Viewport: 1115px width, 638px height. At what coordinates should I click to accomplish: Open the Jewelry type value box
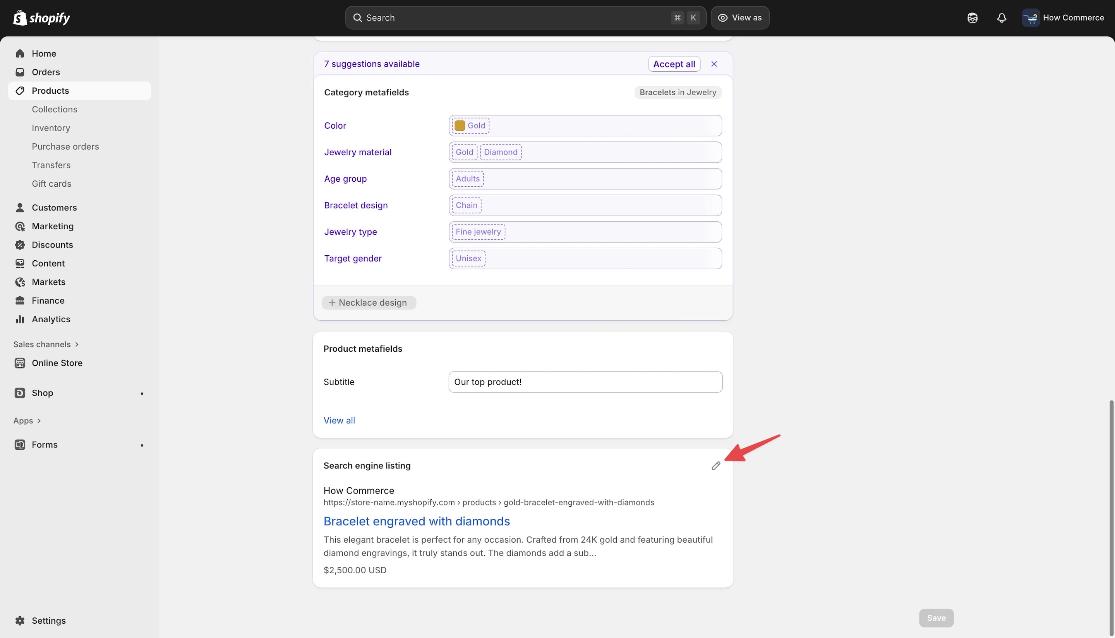(x=585, y=232)
